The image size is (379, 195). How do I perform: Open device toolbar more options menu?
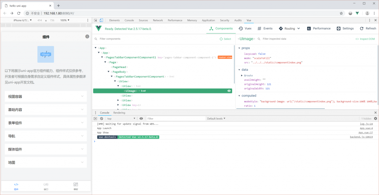click(x=88, y=20)
